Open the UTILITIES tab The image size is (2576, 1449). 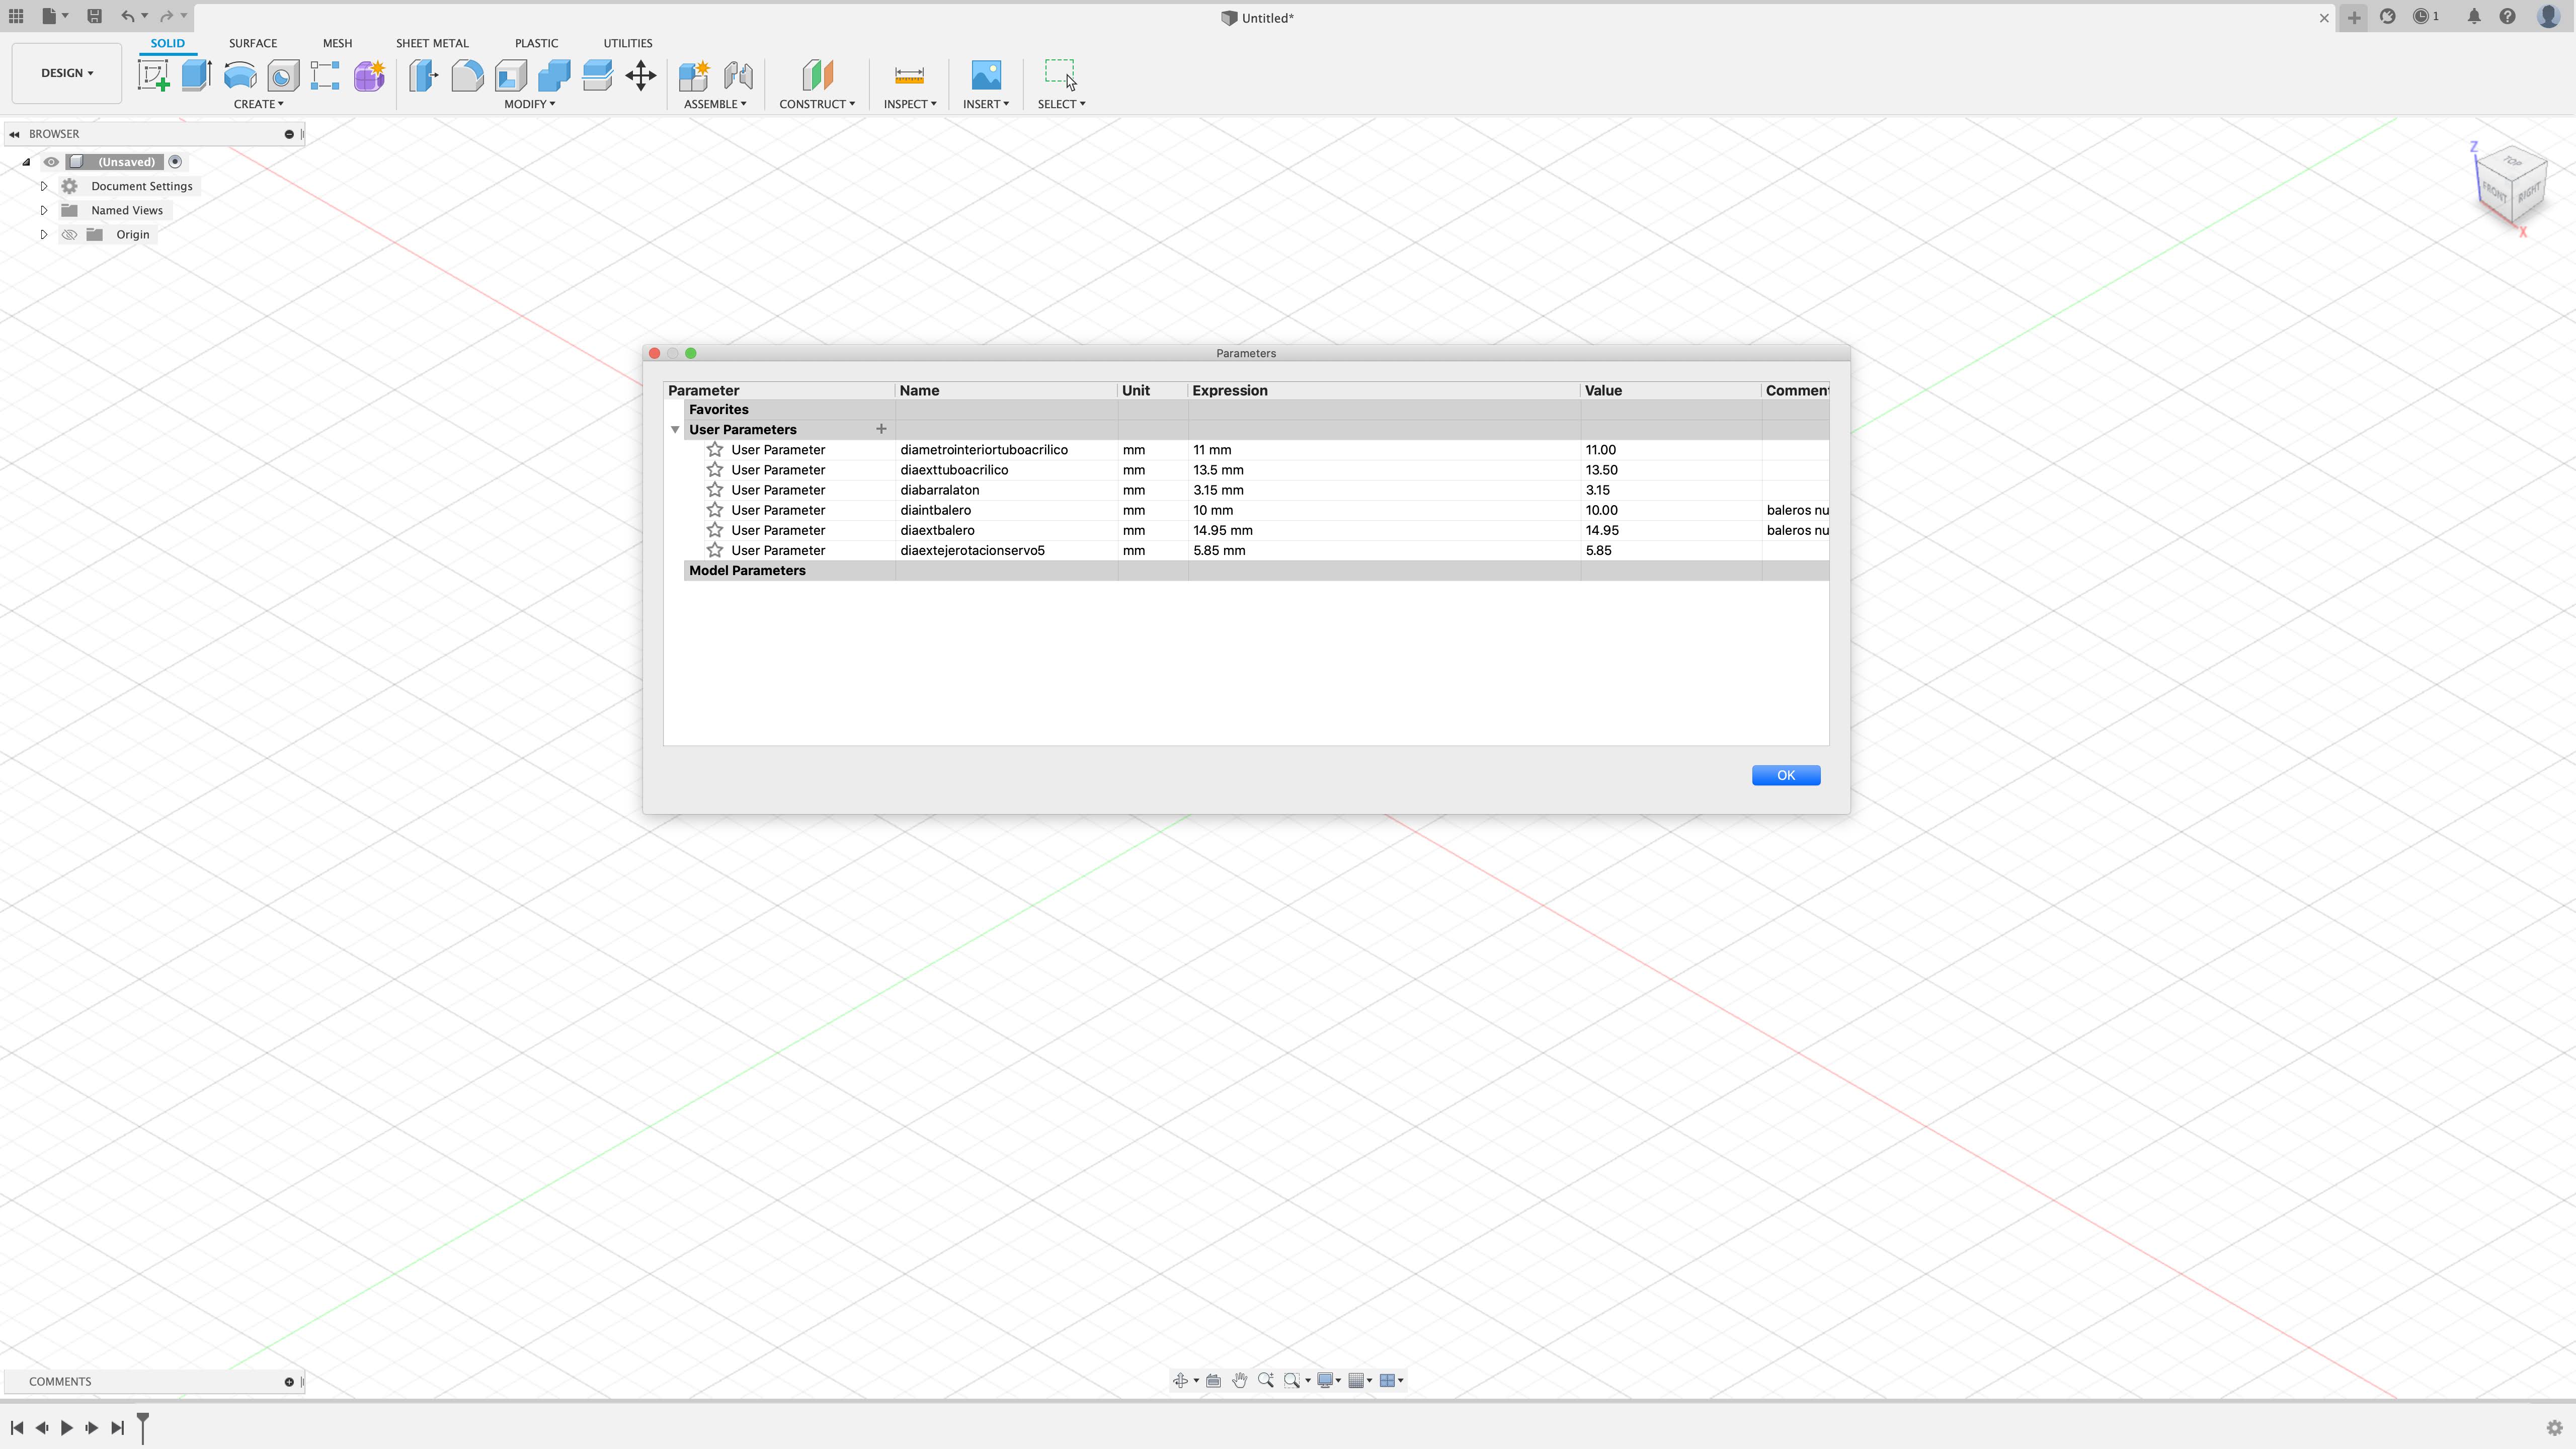[x=627, y=43]
